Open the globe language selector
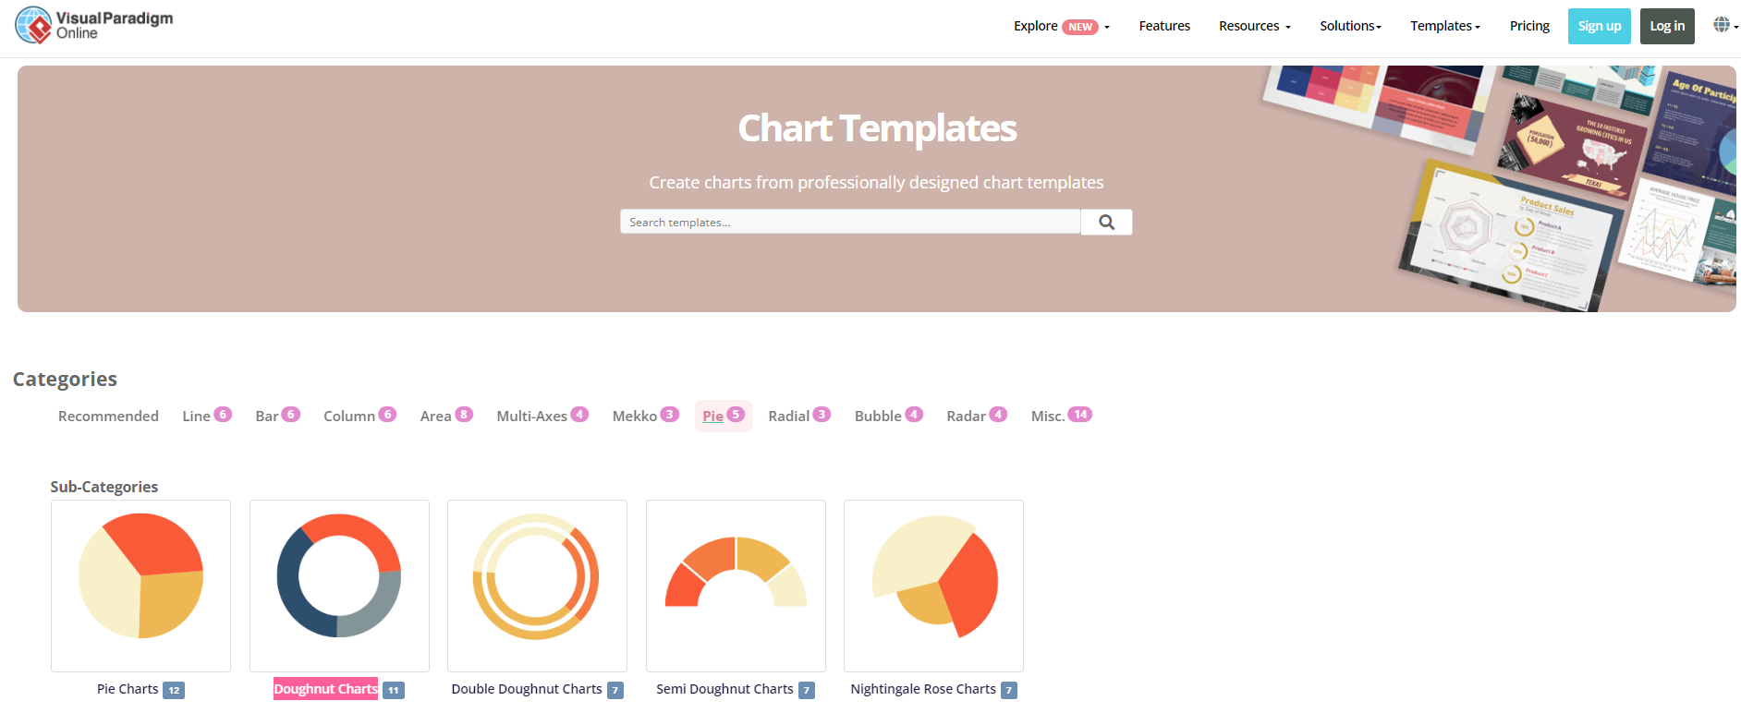 [x=1723, y=26]
